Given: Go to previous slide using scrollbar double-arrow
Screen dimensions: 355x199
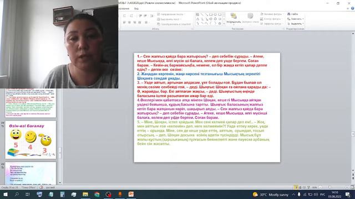Looking at the screenshot, I should 353,175.
